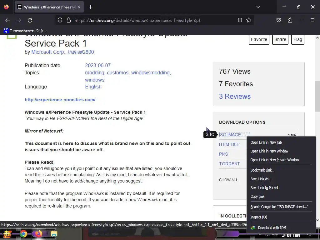Viewport: 320px width, 240px height.
Task: Open the Microsoft Corp. author link
Action: 49,52
